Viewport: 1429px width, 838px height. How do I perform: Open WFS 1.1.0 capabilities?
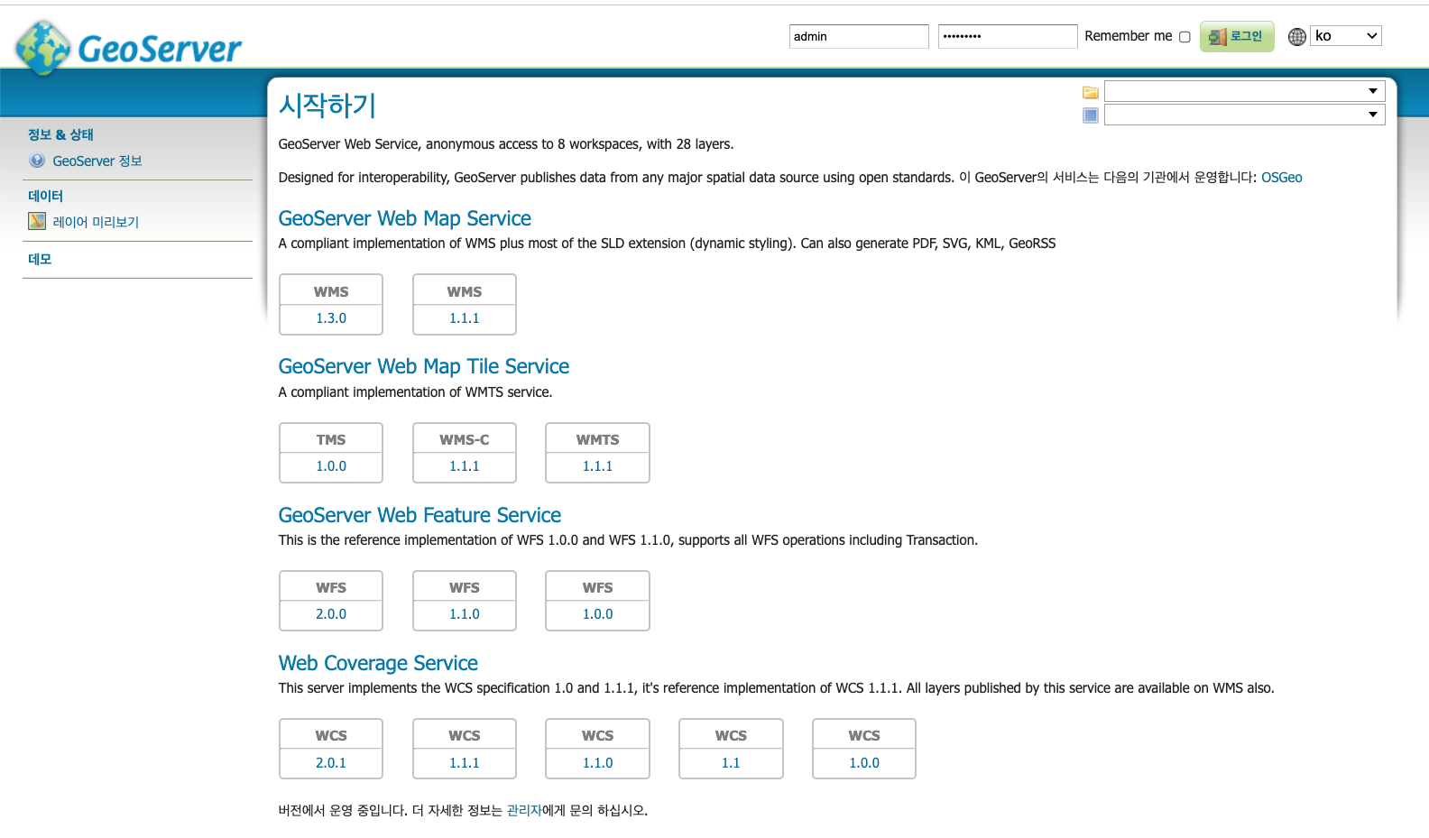465,614
